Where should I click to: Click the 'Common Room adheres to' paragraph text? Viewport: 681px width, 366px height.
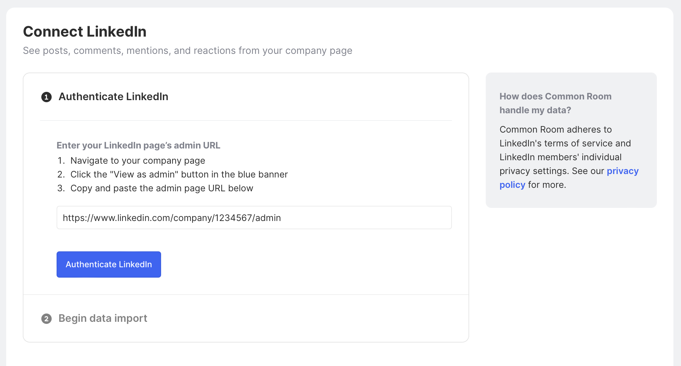point(555,129)
